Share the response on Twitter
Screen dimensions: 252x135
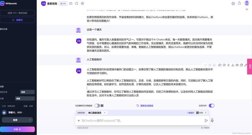click(205, 65)
